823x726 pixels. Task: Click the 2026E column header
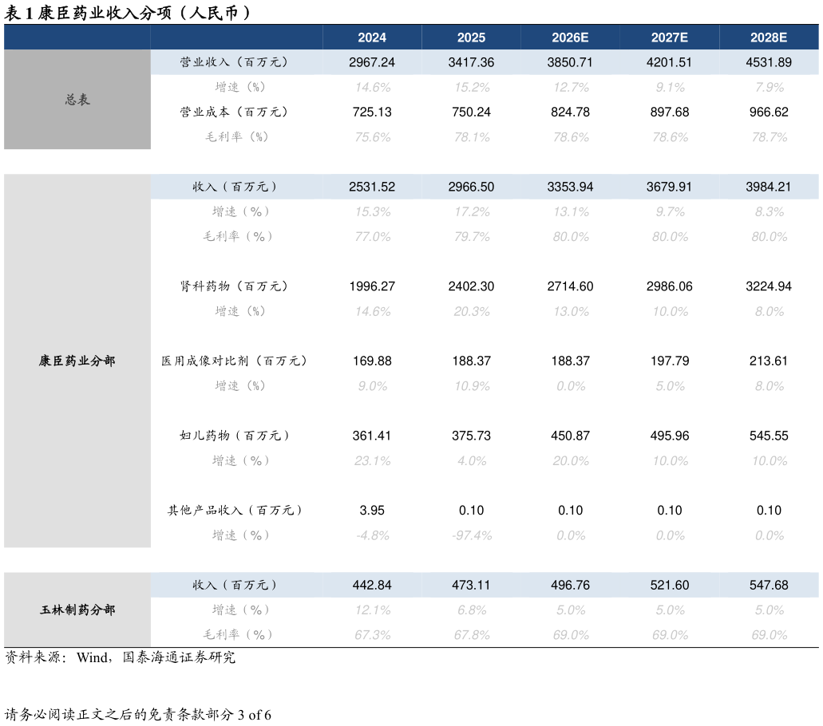point(570,37)
